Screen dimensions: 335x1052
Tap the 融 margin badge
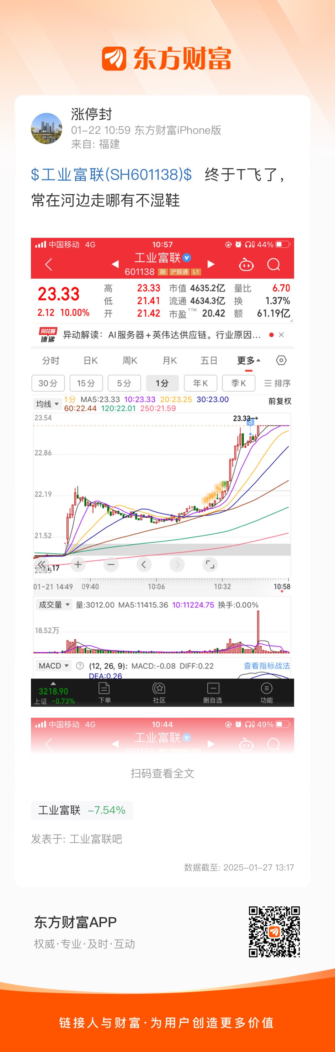pos(163,272)
